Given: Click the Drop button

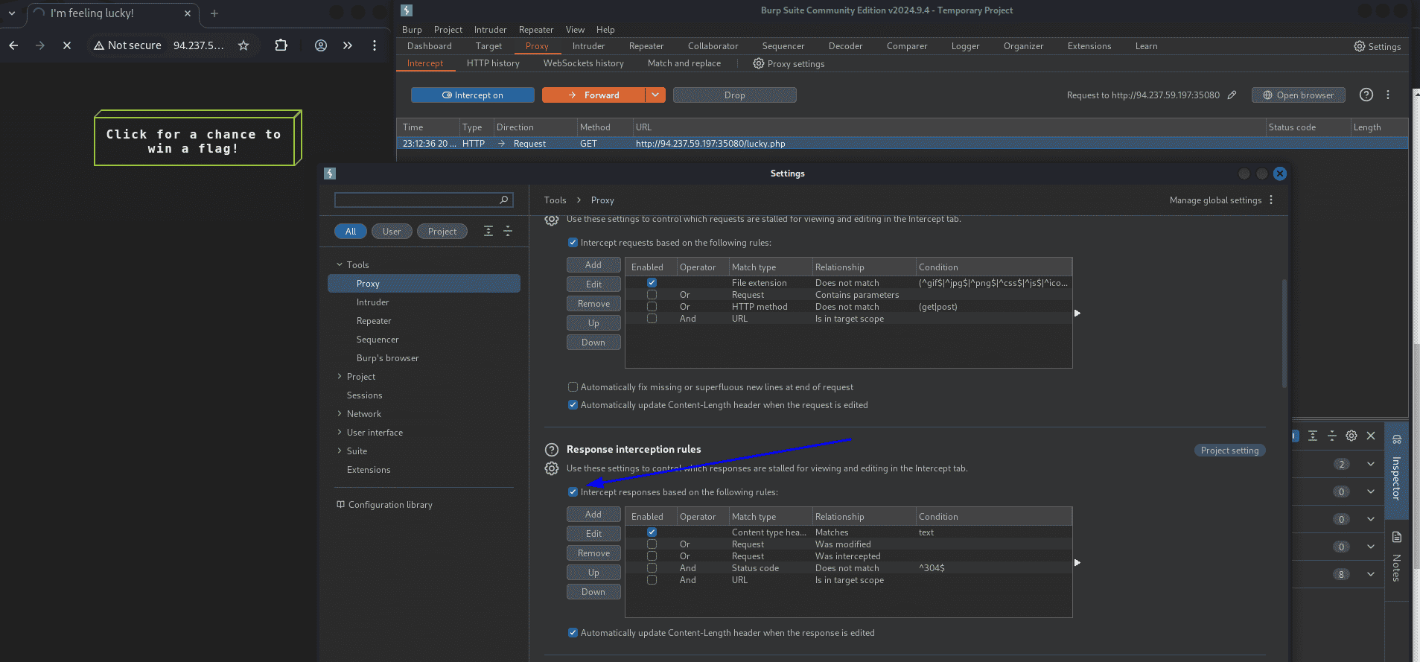Looking at the screenshot, I should point(734,95).
